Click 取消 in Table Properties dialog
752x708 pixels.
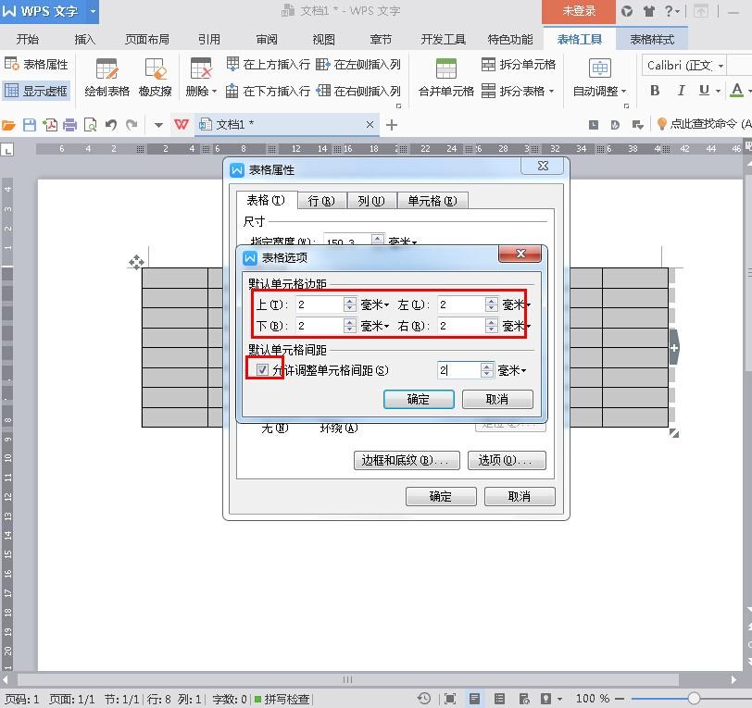[x=520, y=497]
